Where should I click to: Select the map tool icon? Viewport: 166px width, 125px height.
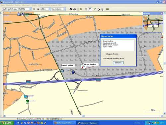click(81, 9)
